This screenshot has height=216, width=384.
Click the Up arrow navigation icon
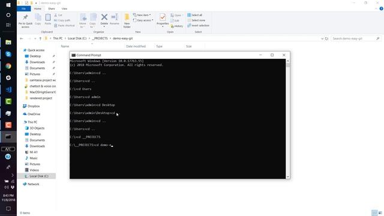tap(40, 38)
